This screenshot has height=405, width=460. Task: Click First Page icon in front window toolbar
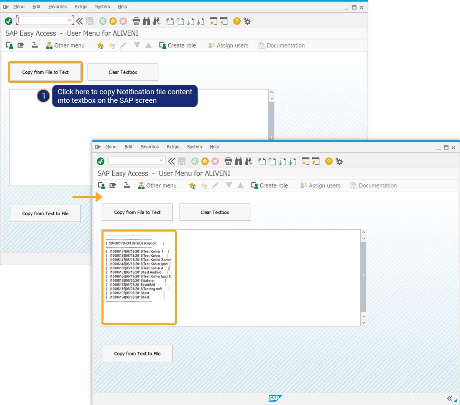262,161
